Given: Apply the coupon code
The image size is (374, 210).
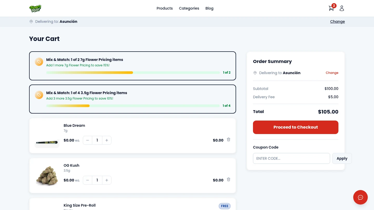Looking at the screenshot, I should tap(342, 158).
